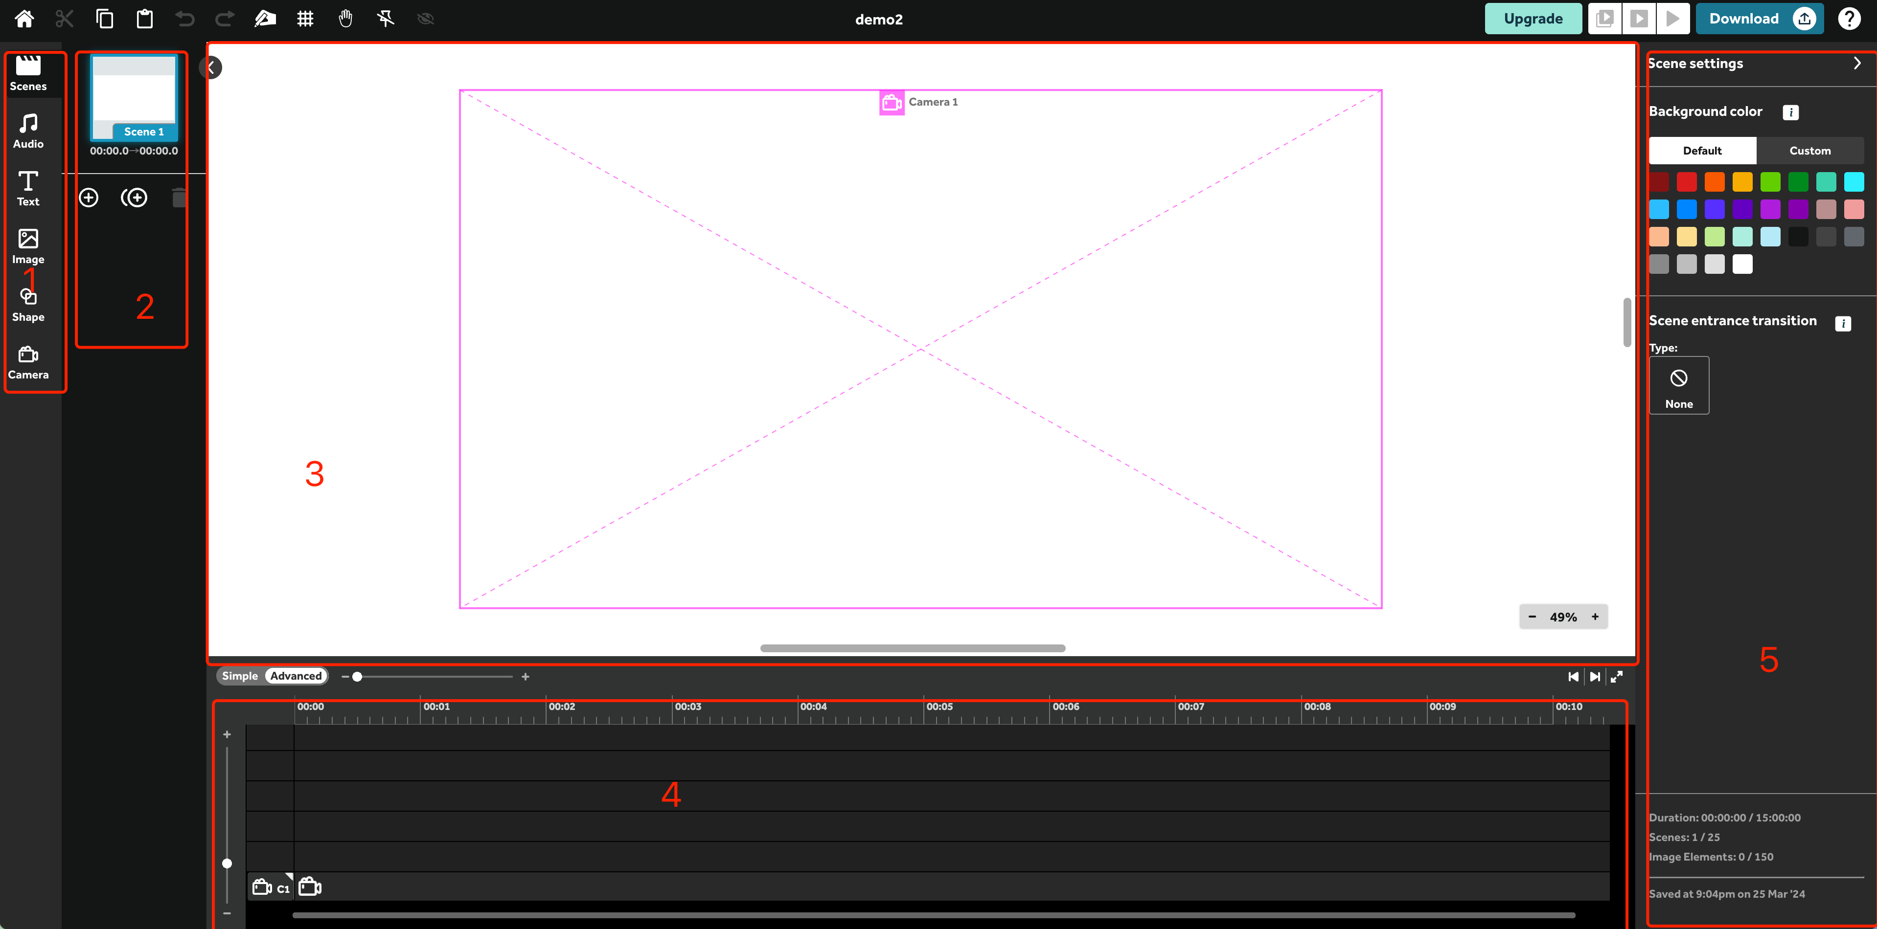Zoom in the timeline with plus

(526, 677)
